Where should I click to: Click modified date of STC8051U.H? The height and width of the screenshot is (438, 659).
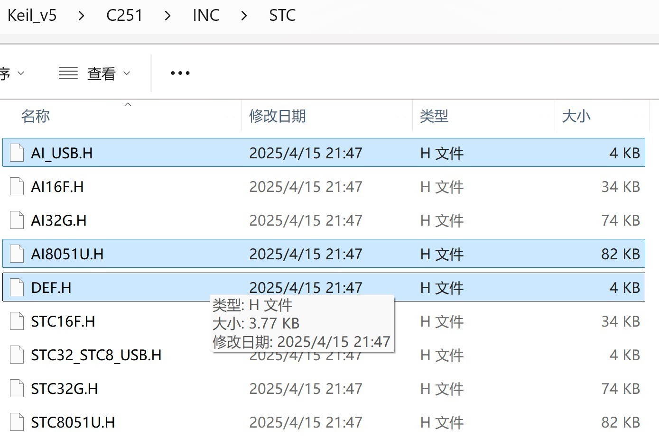306,422
